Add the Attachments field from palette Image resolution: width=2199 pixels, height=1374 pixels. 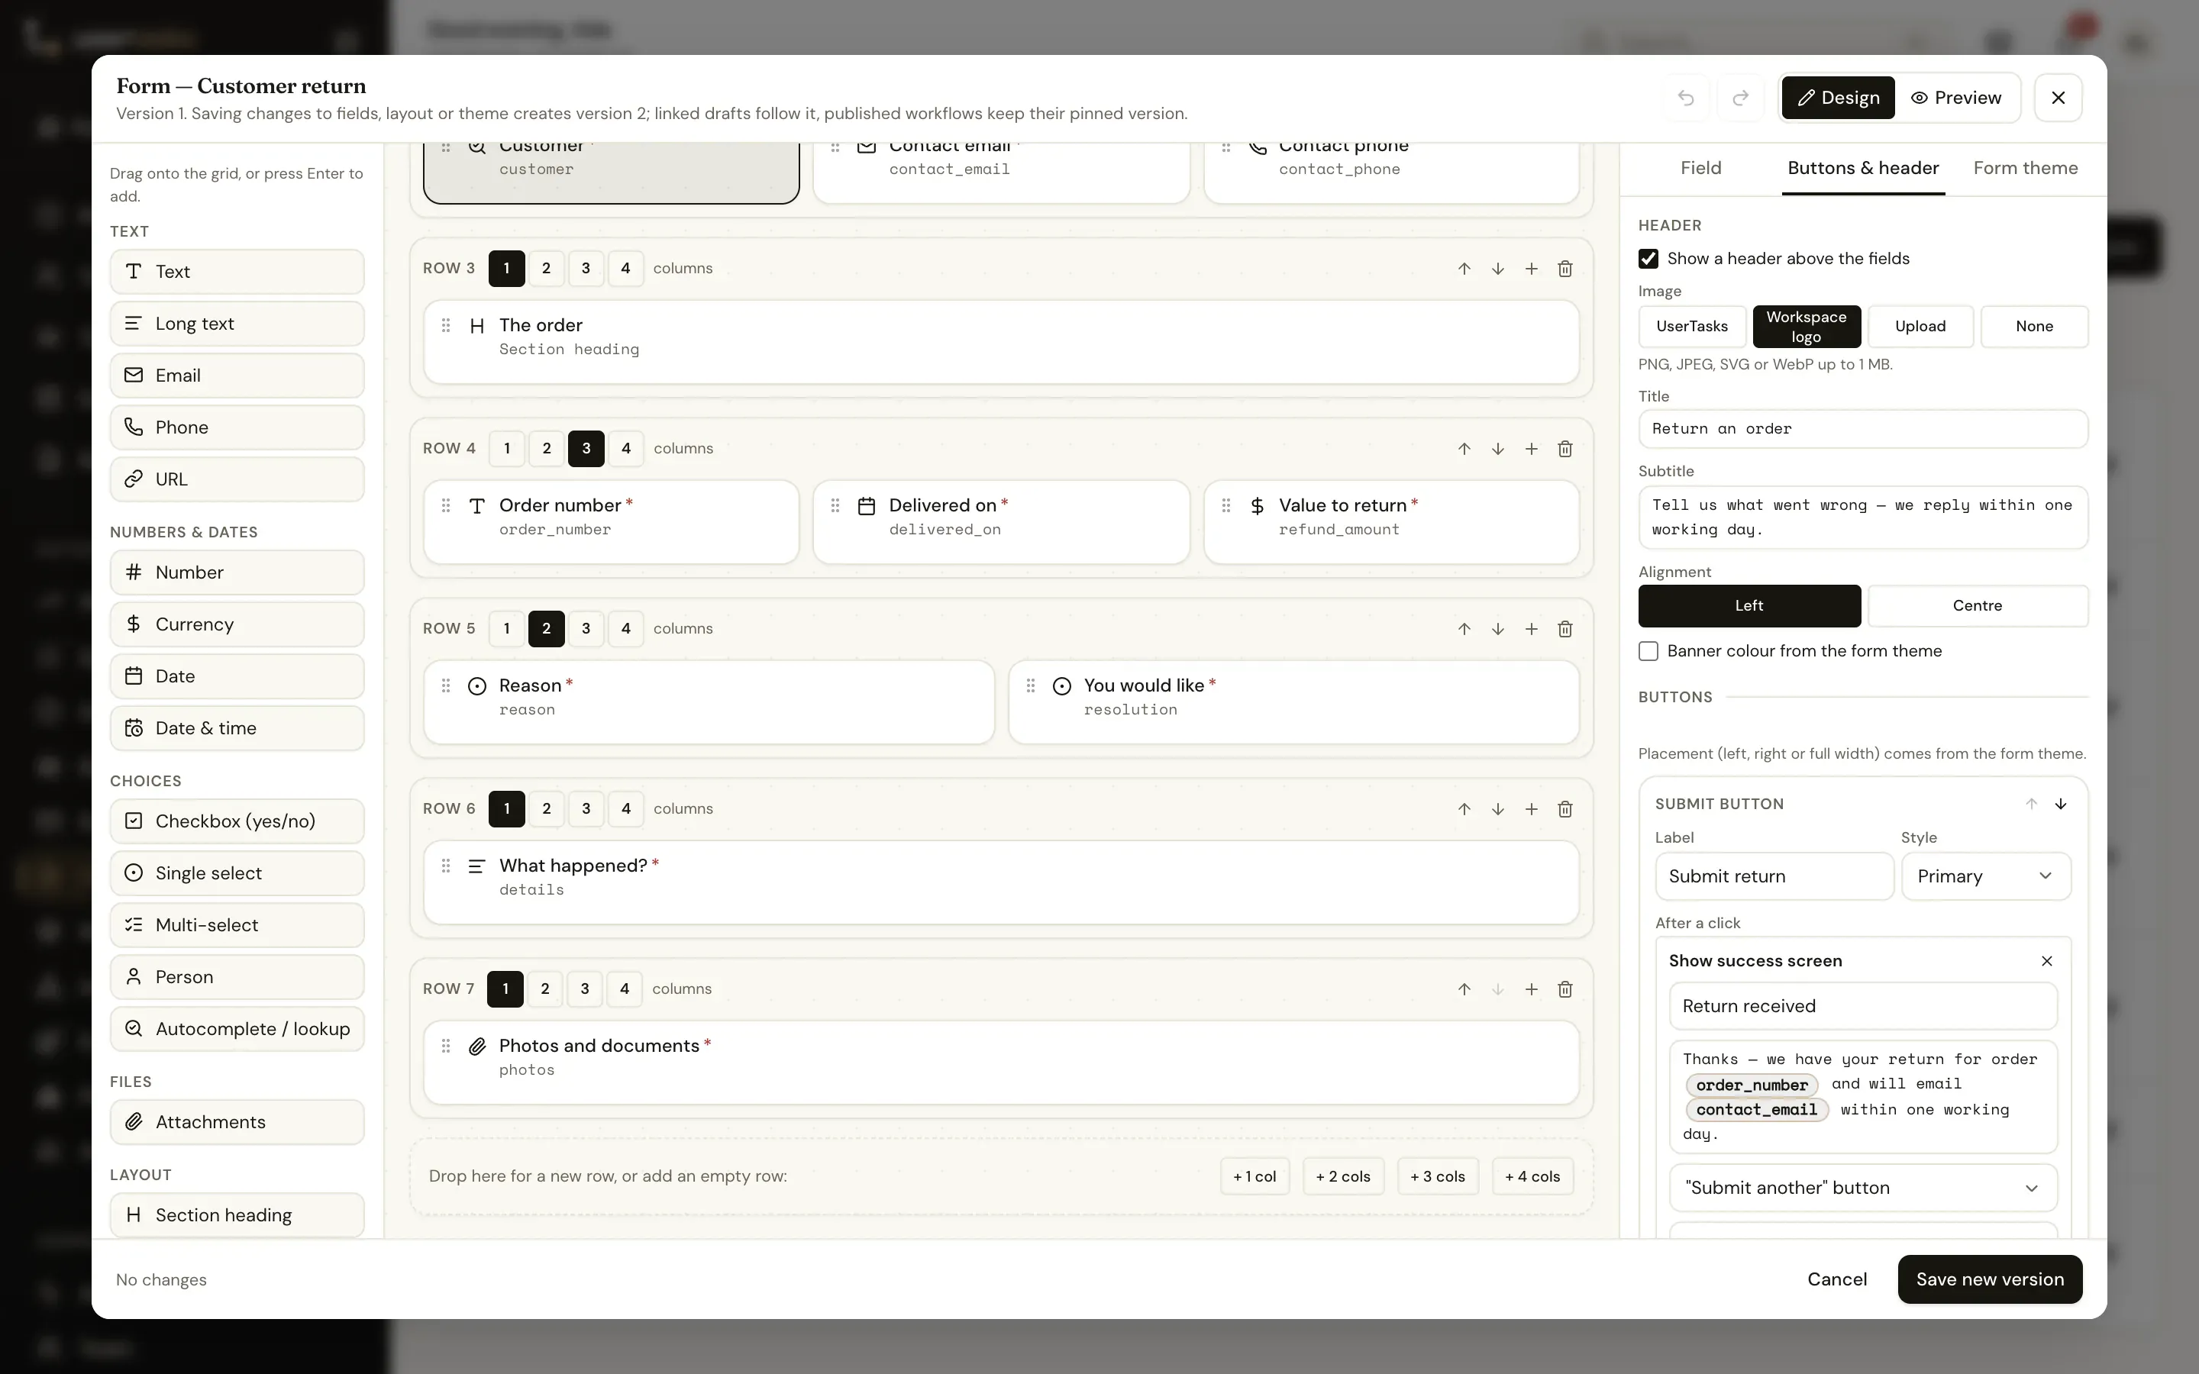coord(237,1122)
